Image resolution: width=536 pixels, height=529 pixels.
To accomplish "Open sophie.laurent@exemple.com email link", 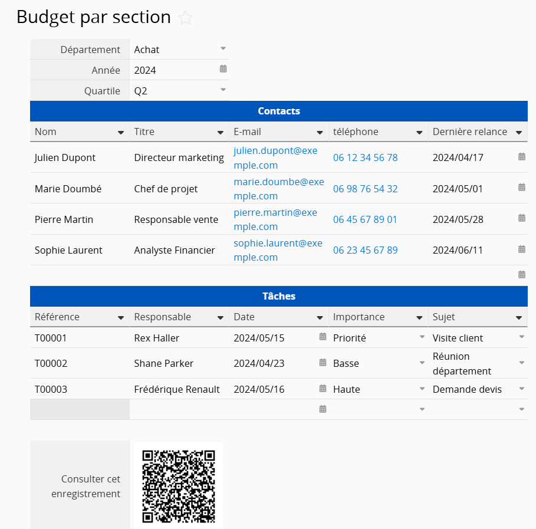I will coord(278,250).
